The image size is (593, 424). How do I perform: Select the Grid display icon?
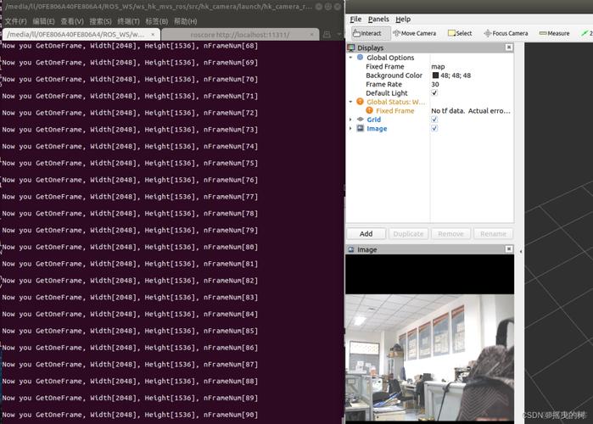(361, 120)
